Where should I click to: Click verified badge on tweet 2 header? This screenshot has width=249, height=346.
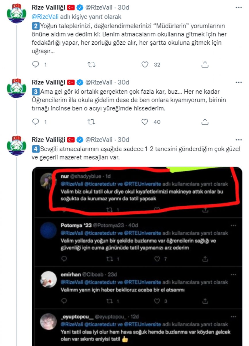click(x=80, y=8)
